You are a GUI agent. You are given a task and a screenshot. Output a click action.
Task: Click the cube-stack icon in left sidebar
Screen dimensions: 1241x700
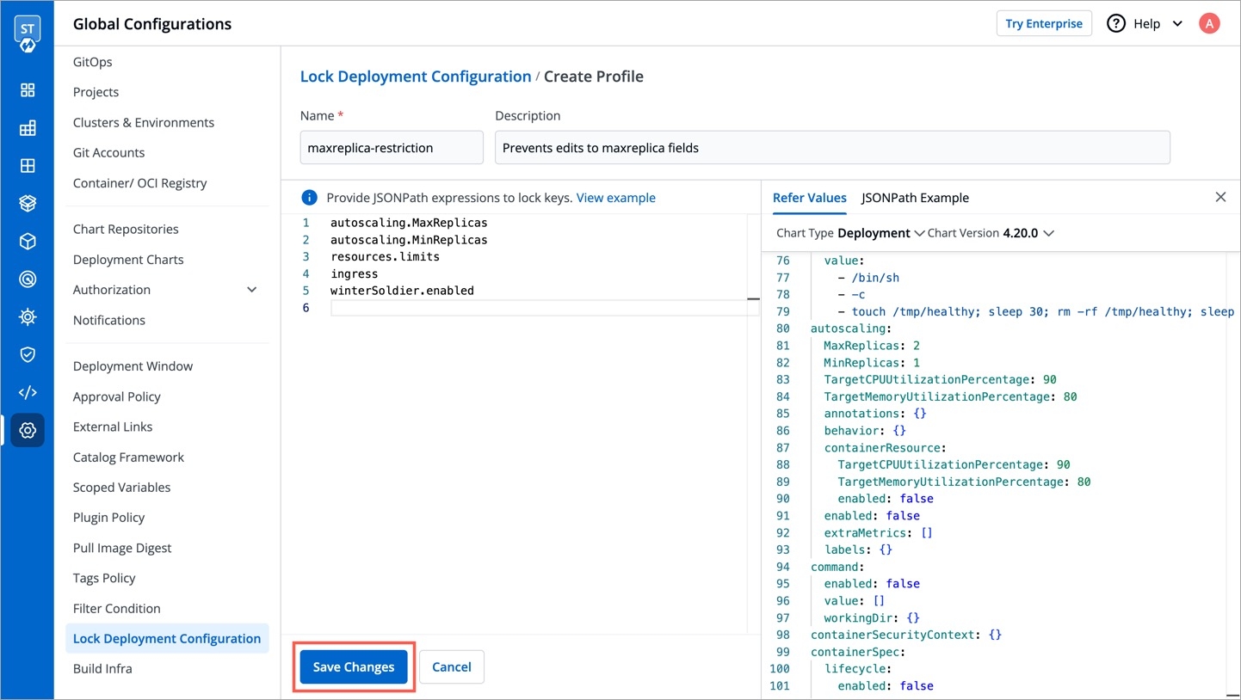point(28,204)
